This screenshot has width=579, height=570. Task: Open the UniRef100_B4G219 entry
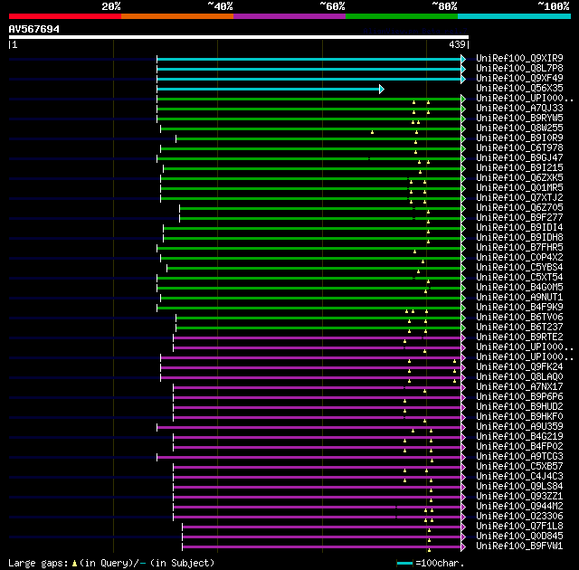pos(519,437)
